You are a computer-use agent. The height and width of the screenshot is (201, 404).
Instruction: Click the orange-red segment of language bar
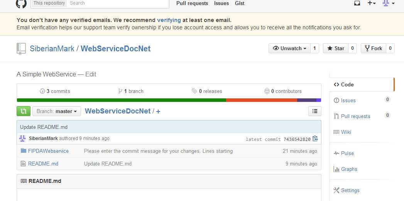[x=262, y=100]
